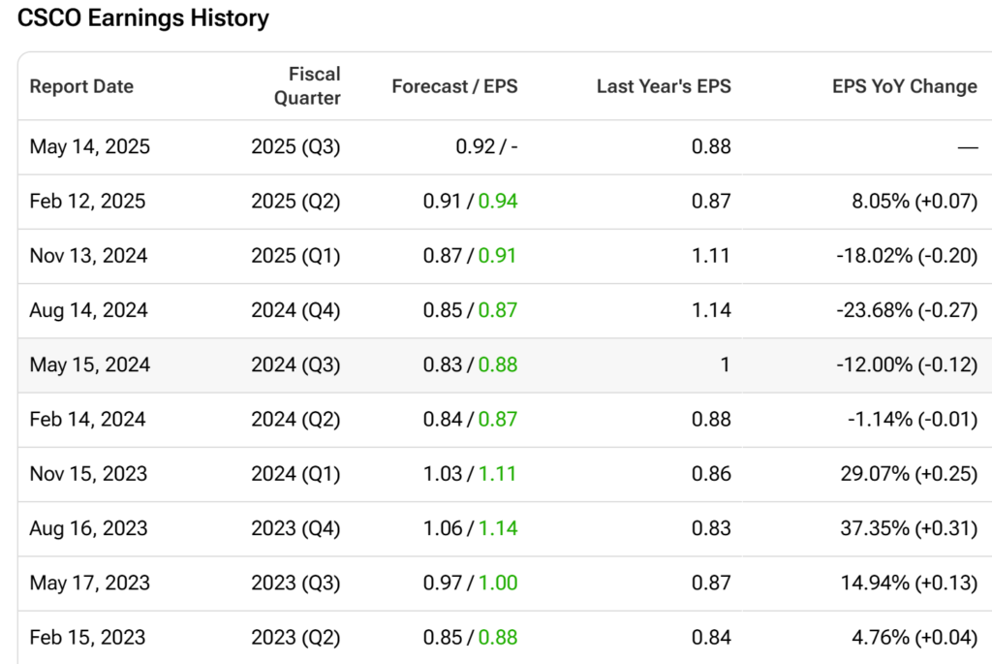Click the 2024 (Q3) fiscal quarter cell
The width and height of the screenshot is (992, 664).
tap(295, 364)
